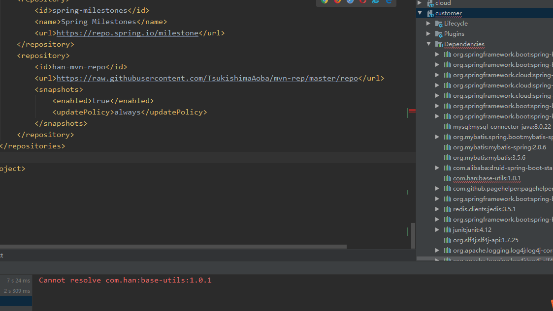
Task: Click the library icon for slf4j-api:1.7.25
Action: 448,240
